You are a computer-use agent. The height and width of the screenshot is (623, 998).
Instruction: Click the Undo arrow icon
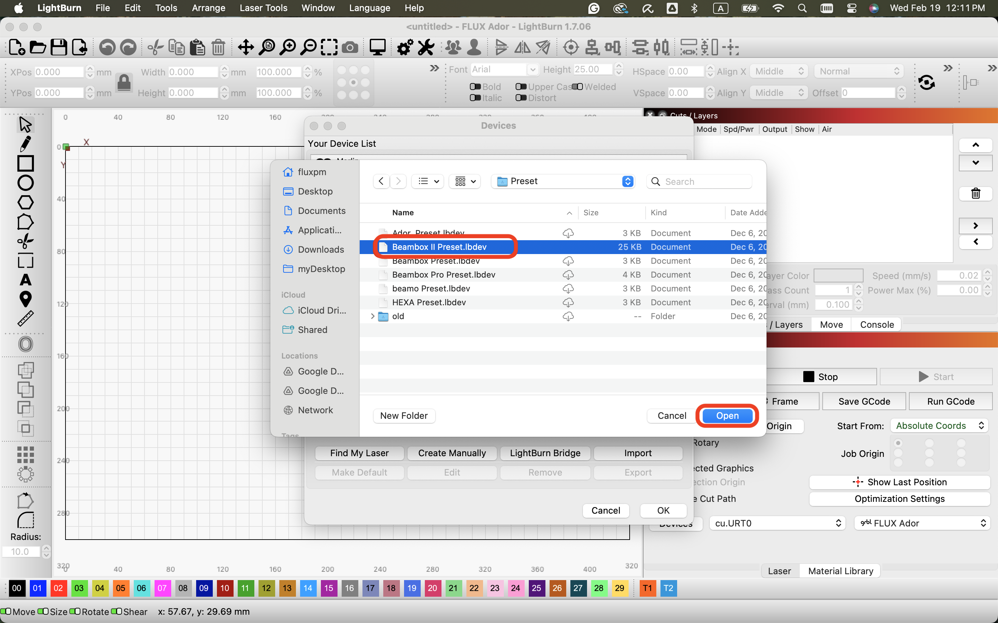click(107, 47)
